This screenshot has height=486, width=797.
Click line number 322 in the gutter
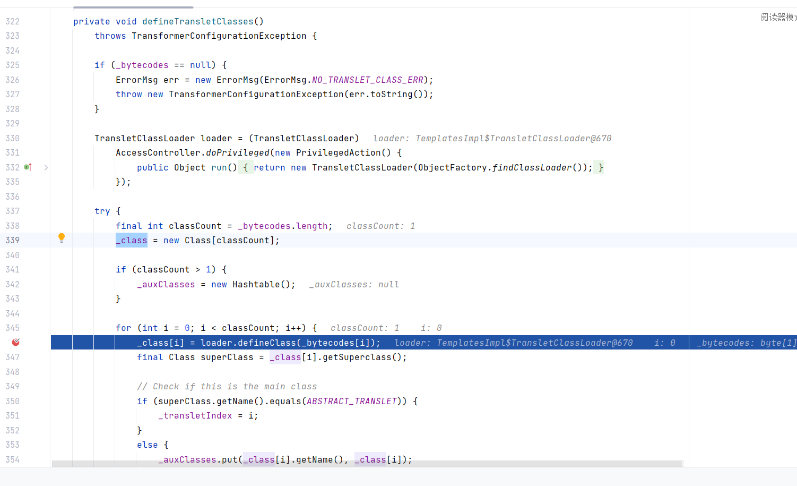[13, 22]
